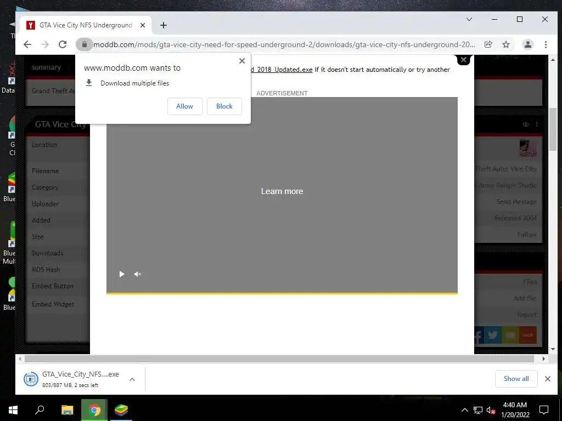Image resolution: width=562 pixels, height=421 pixels.
Task: Open File Explorer from taskbar
Action: tap(67, 410)
